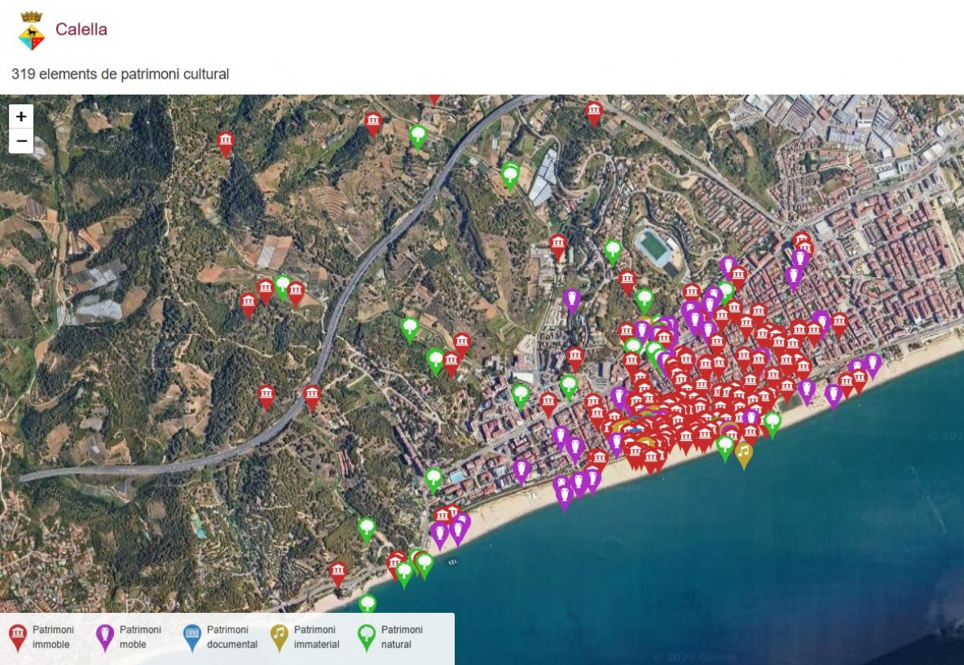Open the red marker cut off at the map's top edge
This screenshot has width=964, height=665.
click(x=434, y=98)
